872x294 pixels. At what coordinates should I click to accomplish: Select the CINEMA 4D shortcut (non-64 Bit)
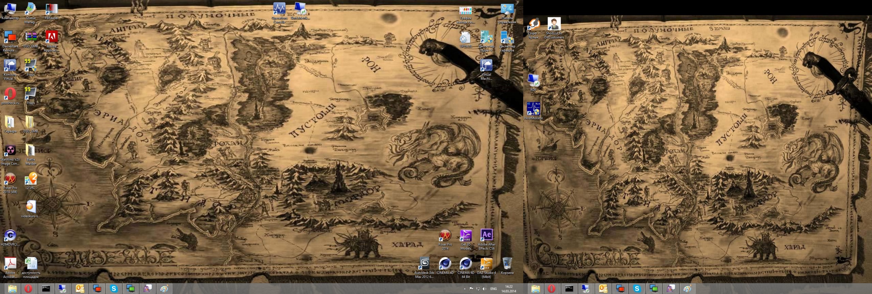pyautogui.click(x=445, y=266)
